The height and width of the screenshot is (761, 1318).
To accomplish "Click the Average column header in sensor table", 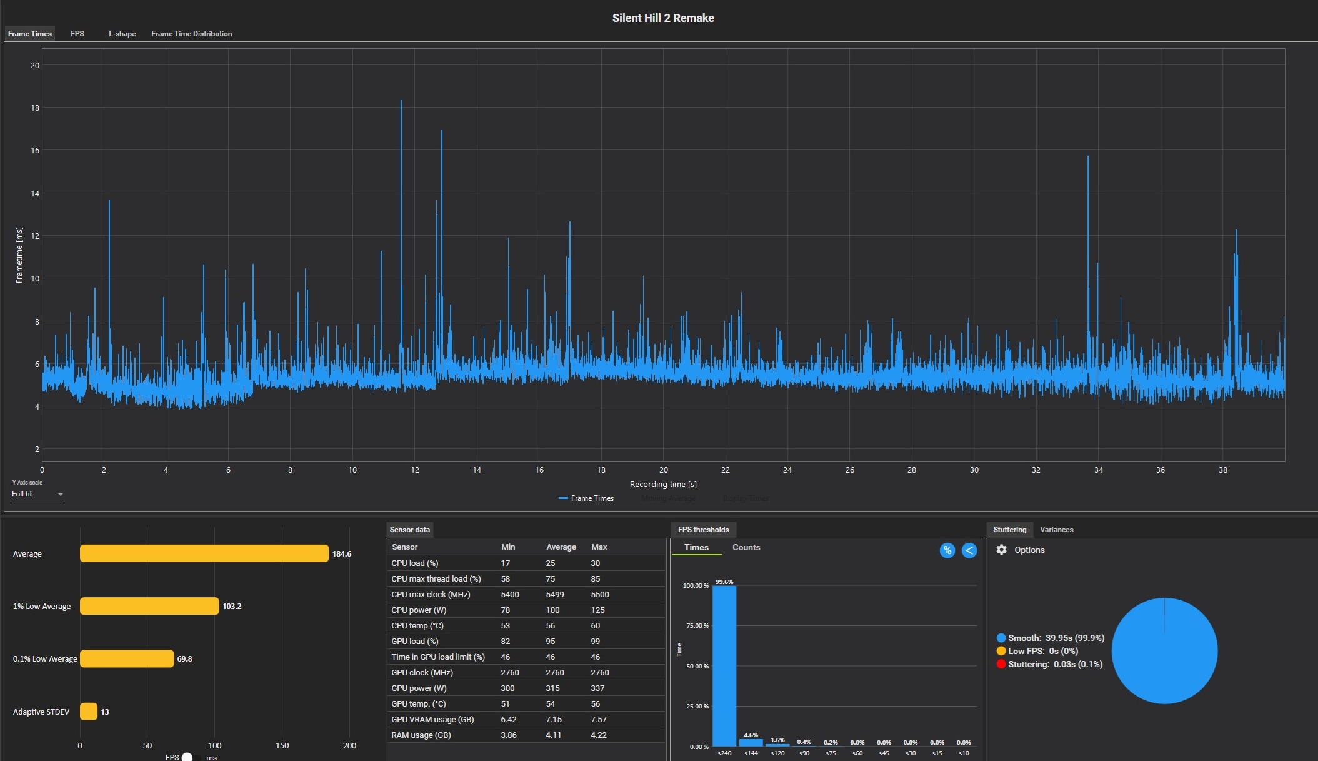I will [x=561, y=547].
